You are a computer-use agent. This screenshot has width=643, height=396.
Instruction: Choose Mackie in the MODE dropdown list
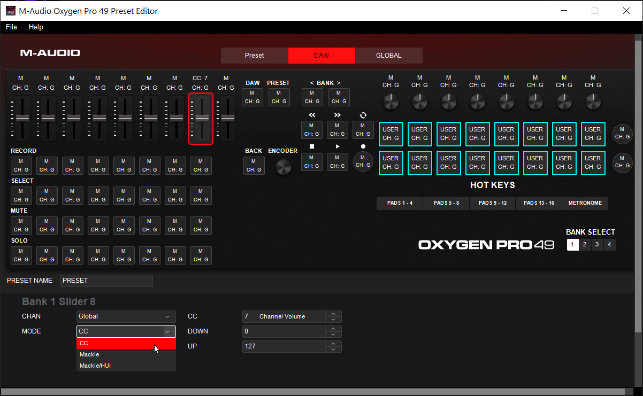[x=126, y=354]
